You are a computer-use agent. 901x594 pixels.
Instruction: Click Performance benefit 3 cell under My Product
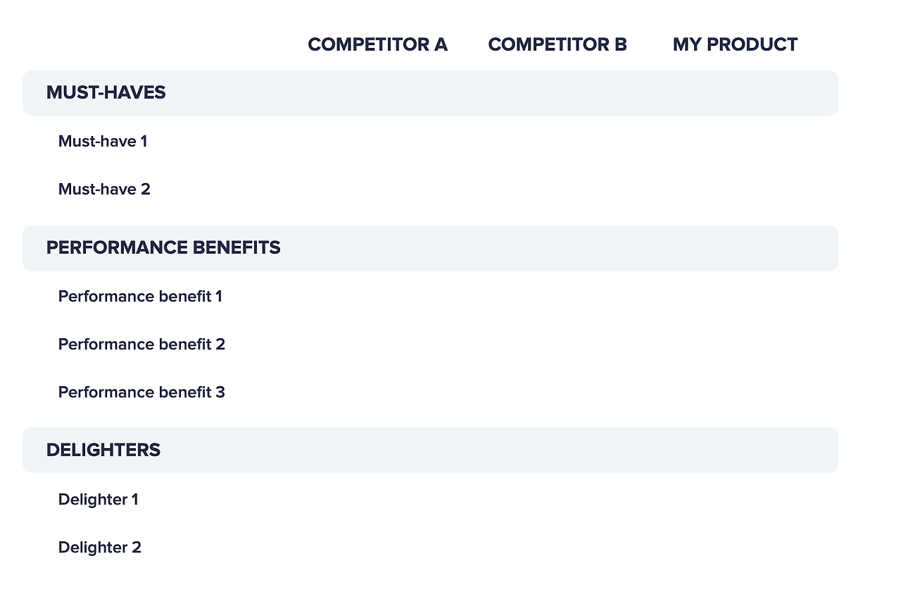pos(735,392)
